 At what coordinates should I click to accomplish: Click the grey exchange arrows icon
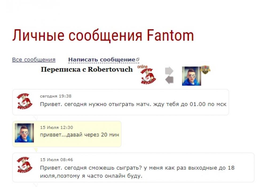pyautogui.click(x=169, y=75)
